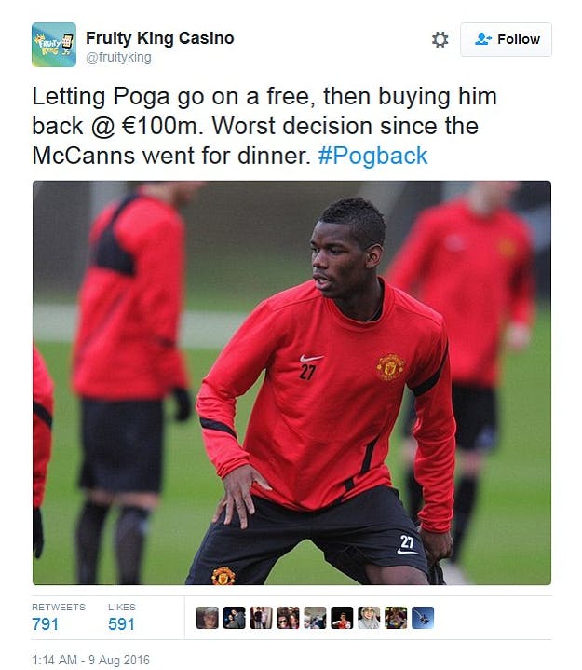The image size is (582, 670).
Task: Open the Fruity King Casino profile avatar
Action: (54, 45)
